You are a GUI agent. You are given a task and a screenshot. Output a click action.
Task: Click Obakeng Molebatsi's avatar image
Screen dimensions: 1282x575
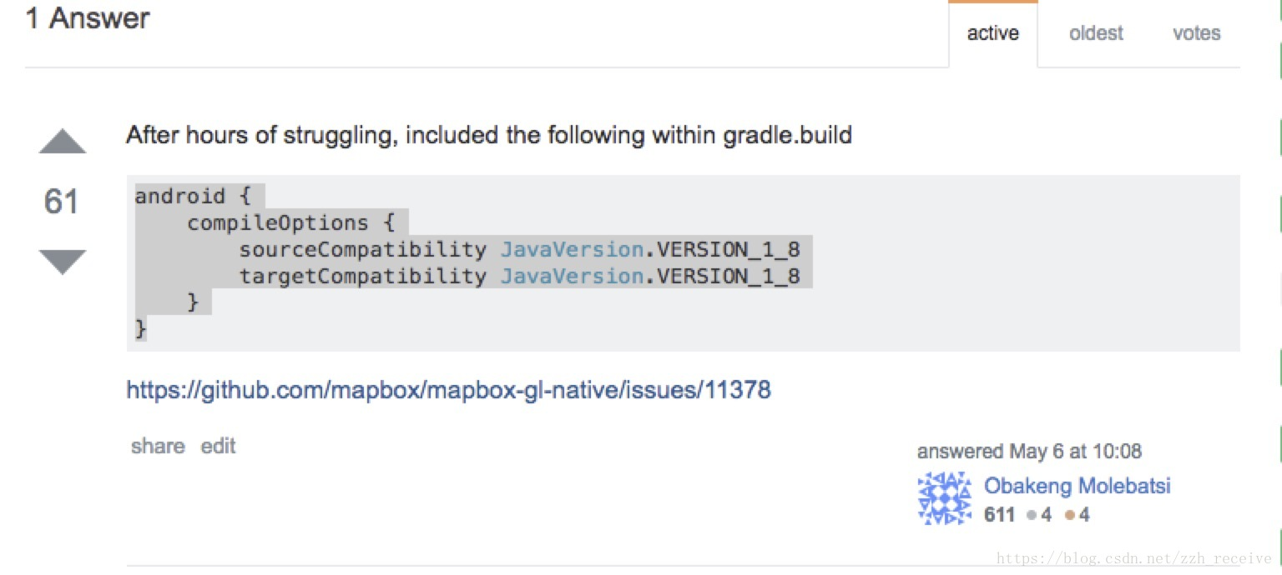click(x=944, y=498)
